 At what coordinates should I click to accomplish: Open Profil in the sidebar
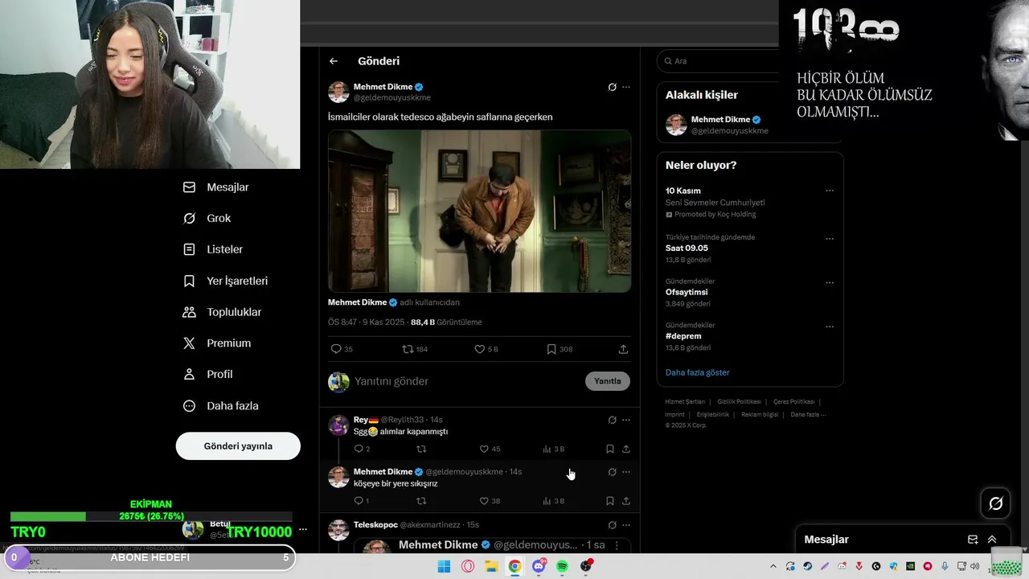pos(208,375)
